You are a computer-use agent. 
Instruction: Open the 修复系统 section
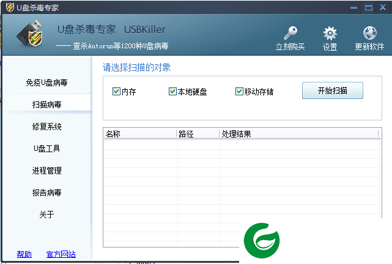46,127
